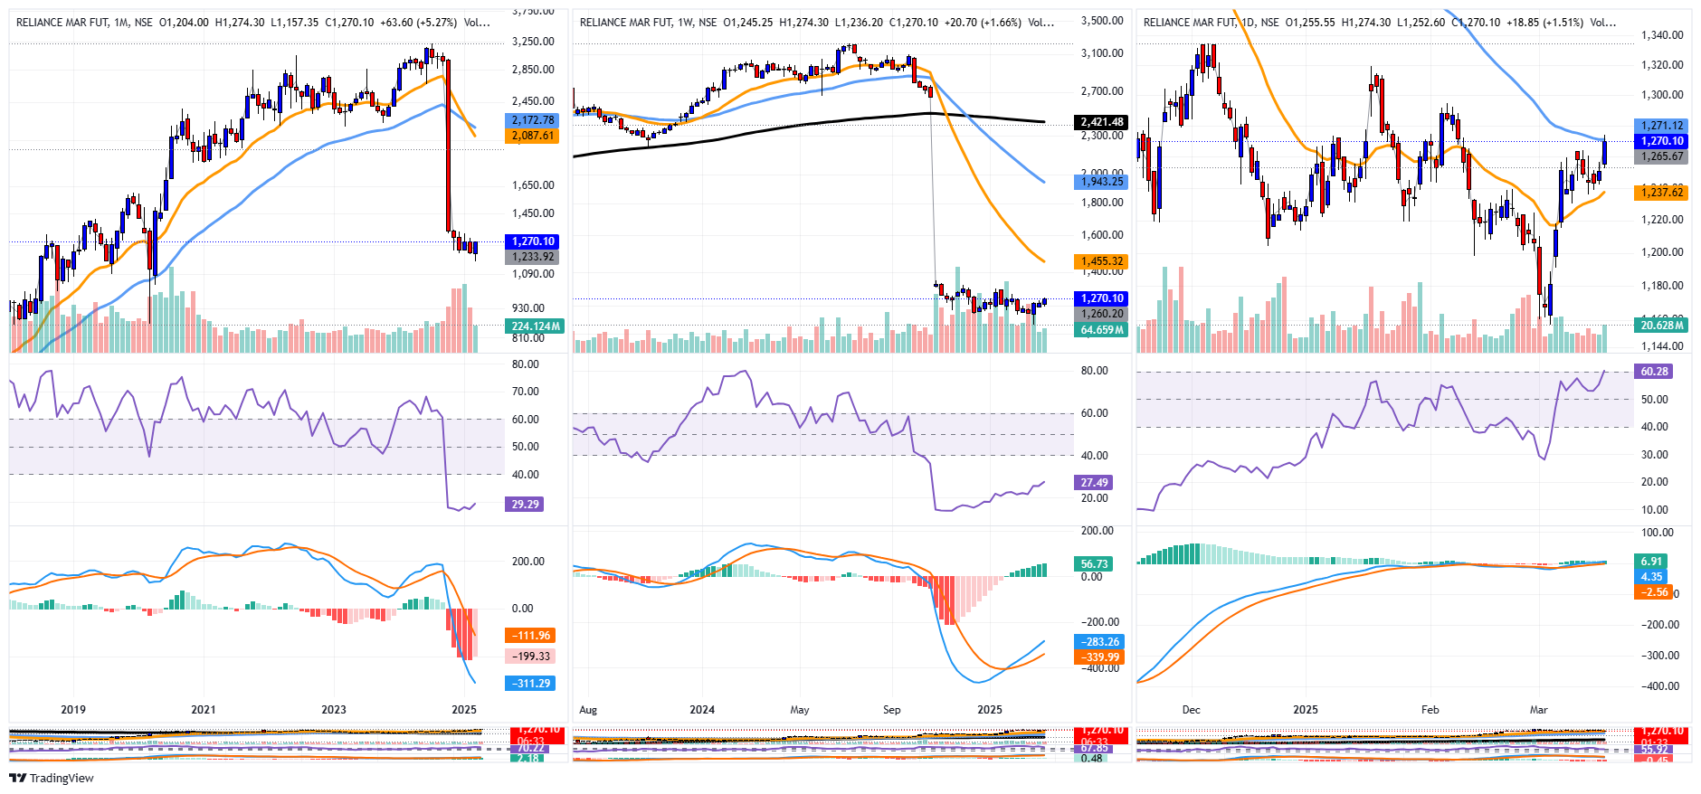Click the 64.659M volume label on weekly chart
This screenshot has height=794, width=1701.
(1101, 330)
